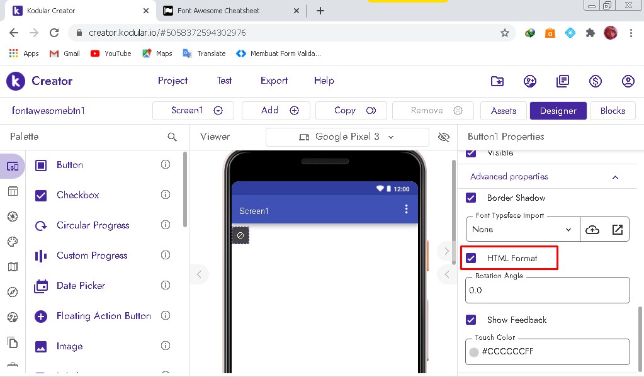
Task: Copy the current screen
Action: (x=351, y=111)
